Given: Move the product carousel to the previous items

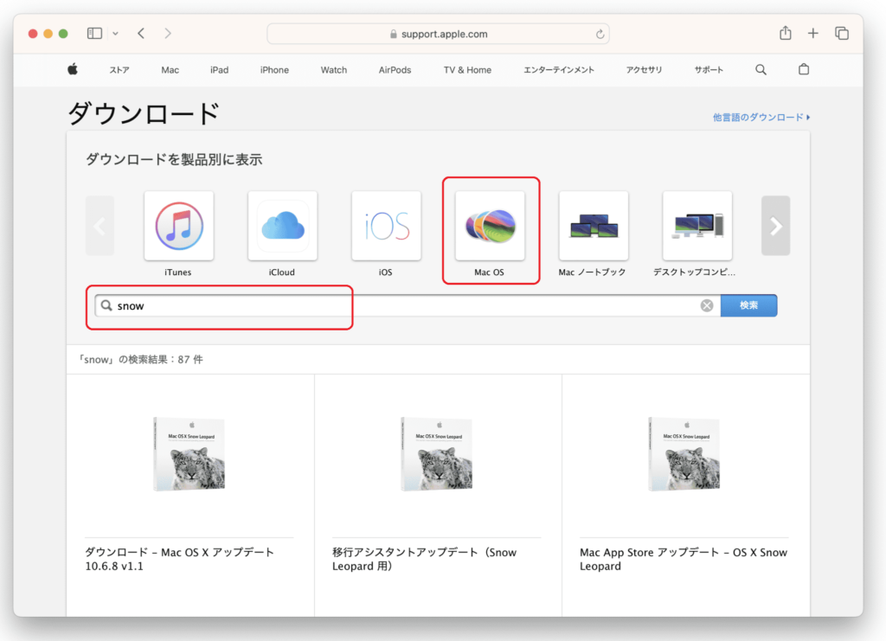Looking at the screenshot, I should pyautogui.click(x=100, y=226).
